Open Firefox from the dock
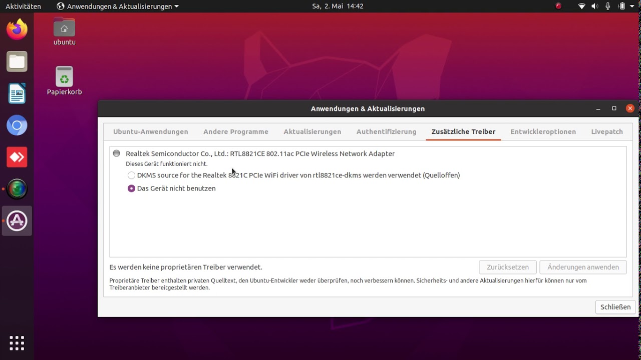This screenshot has width=641, height=360. (17, 29)
